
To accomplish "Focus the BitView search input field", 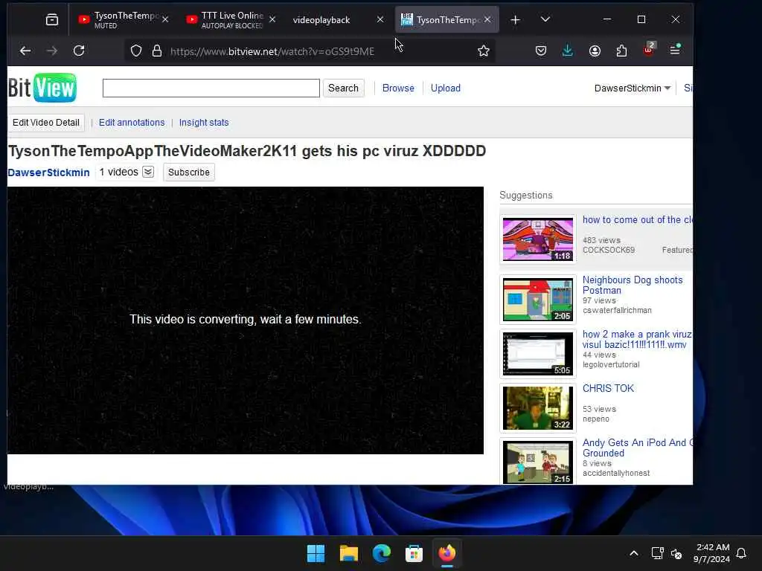I will pyautogui.click(x=211, y=88).
